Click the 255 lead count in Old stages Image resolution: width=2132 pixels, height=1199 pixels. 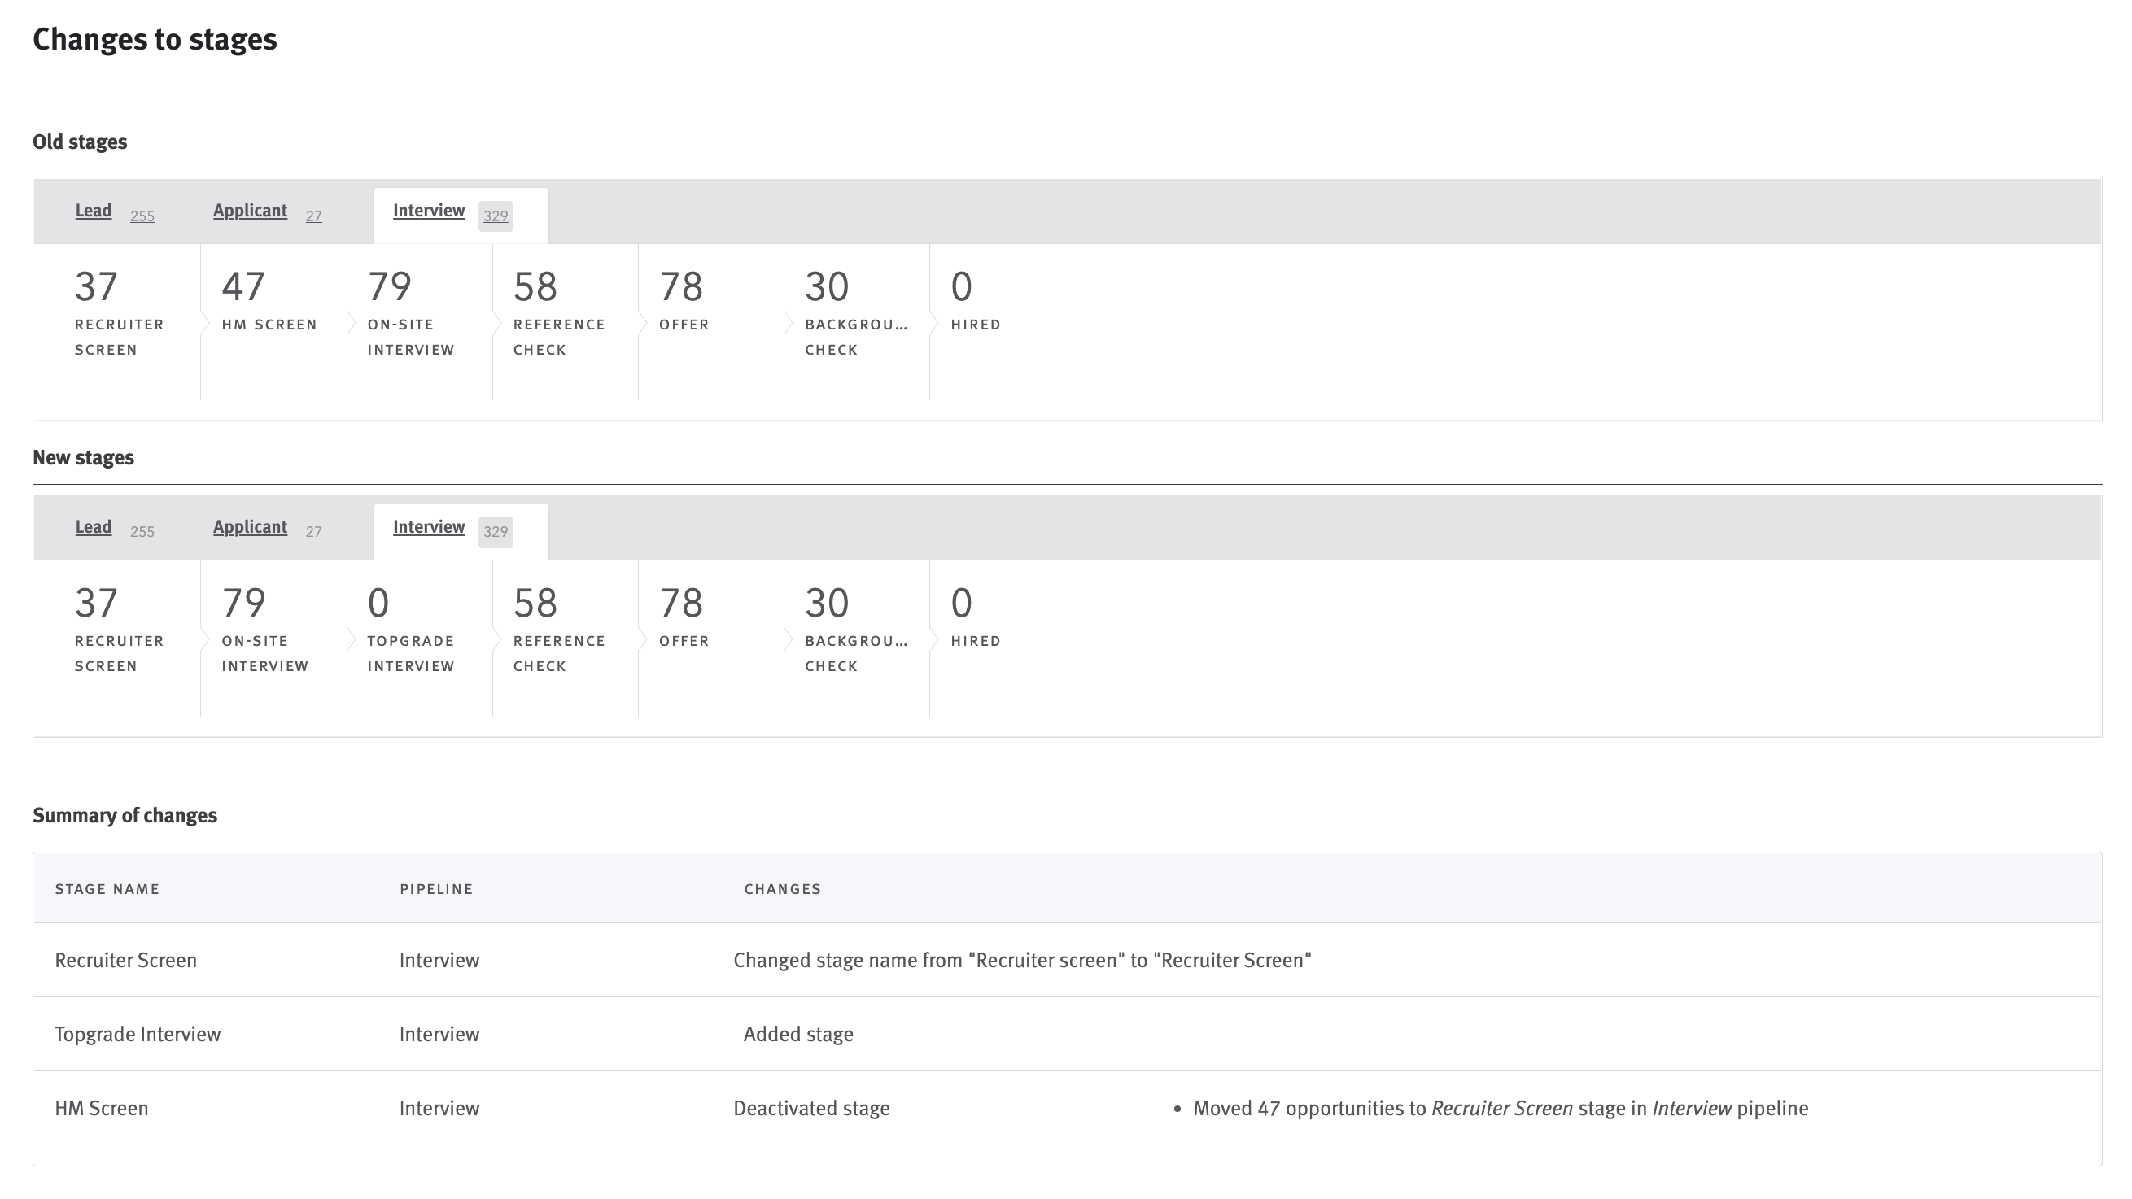click(x=142, y=216)
